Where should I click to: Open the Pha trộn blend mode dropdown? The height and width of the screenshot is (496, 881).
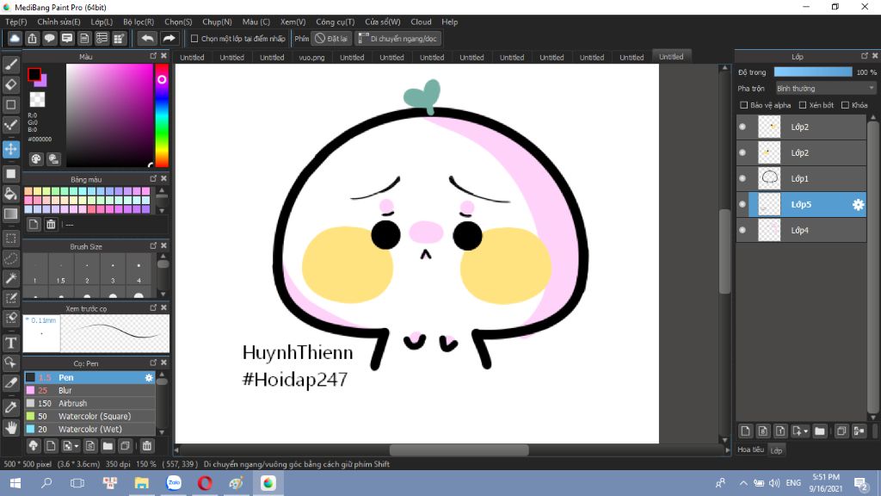[x=825, y=89]
